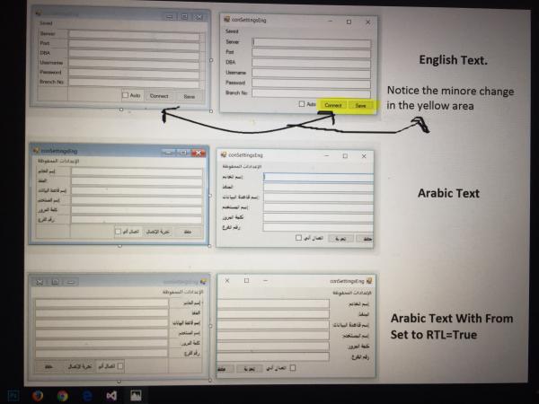
Task: Open the Saved menu in English runtime form
Action: click(232, 31)
